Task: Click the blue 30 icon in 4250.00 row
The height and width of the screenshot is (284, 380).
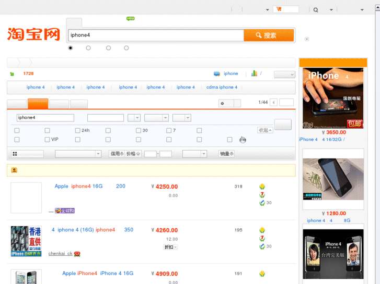Action: (x=262, y=203)
